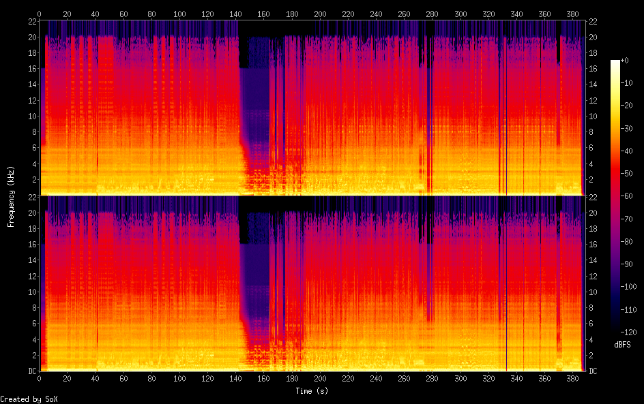Select the 0 mark on the top time axis
644x404 pixels.
(40, 14)
